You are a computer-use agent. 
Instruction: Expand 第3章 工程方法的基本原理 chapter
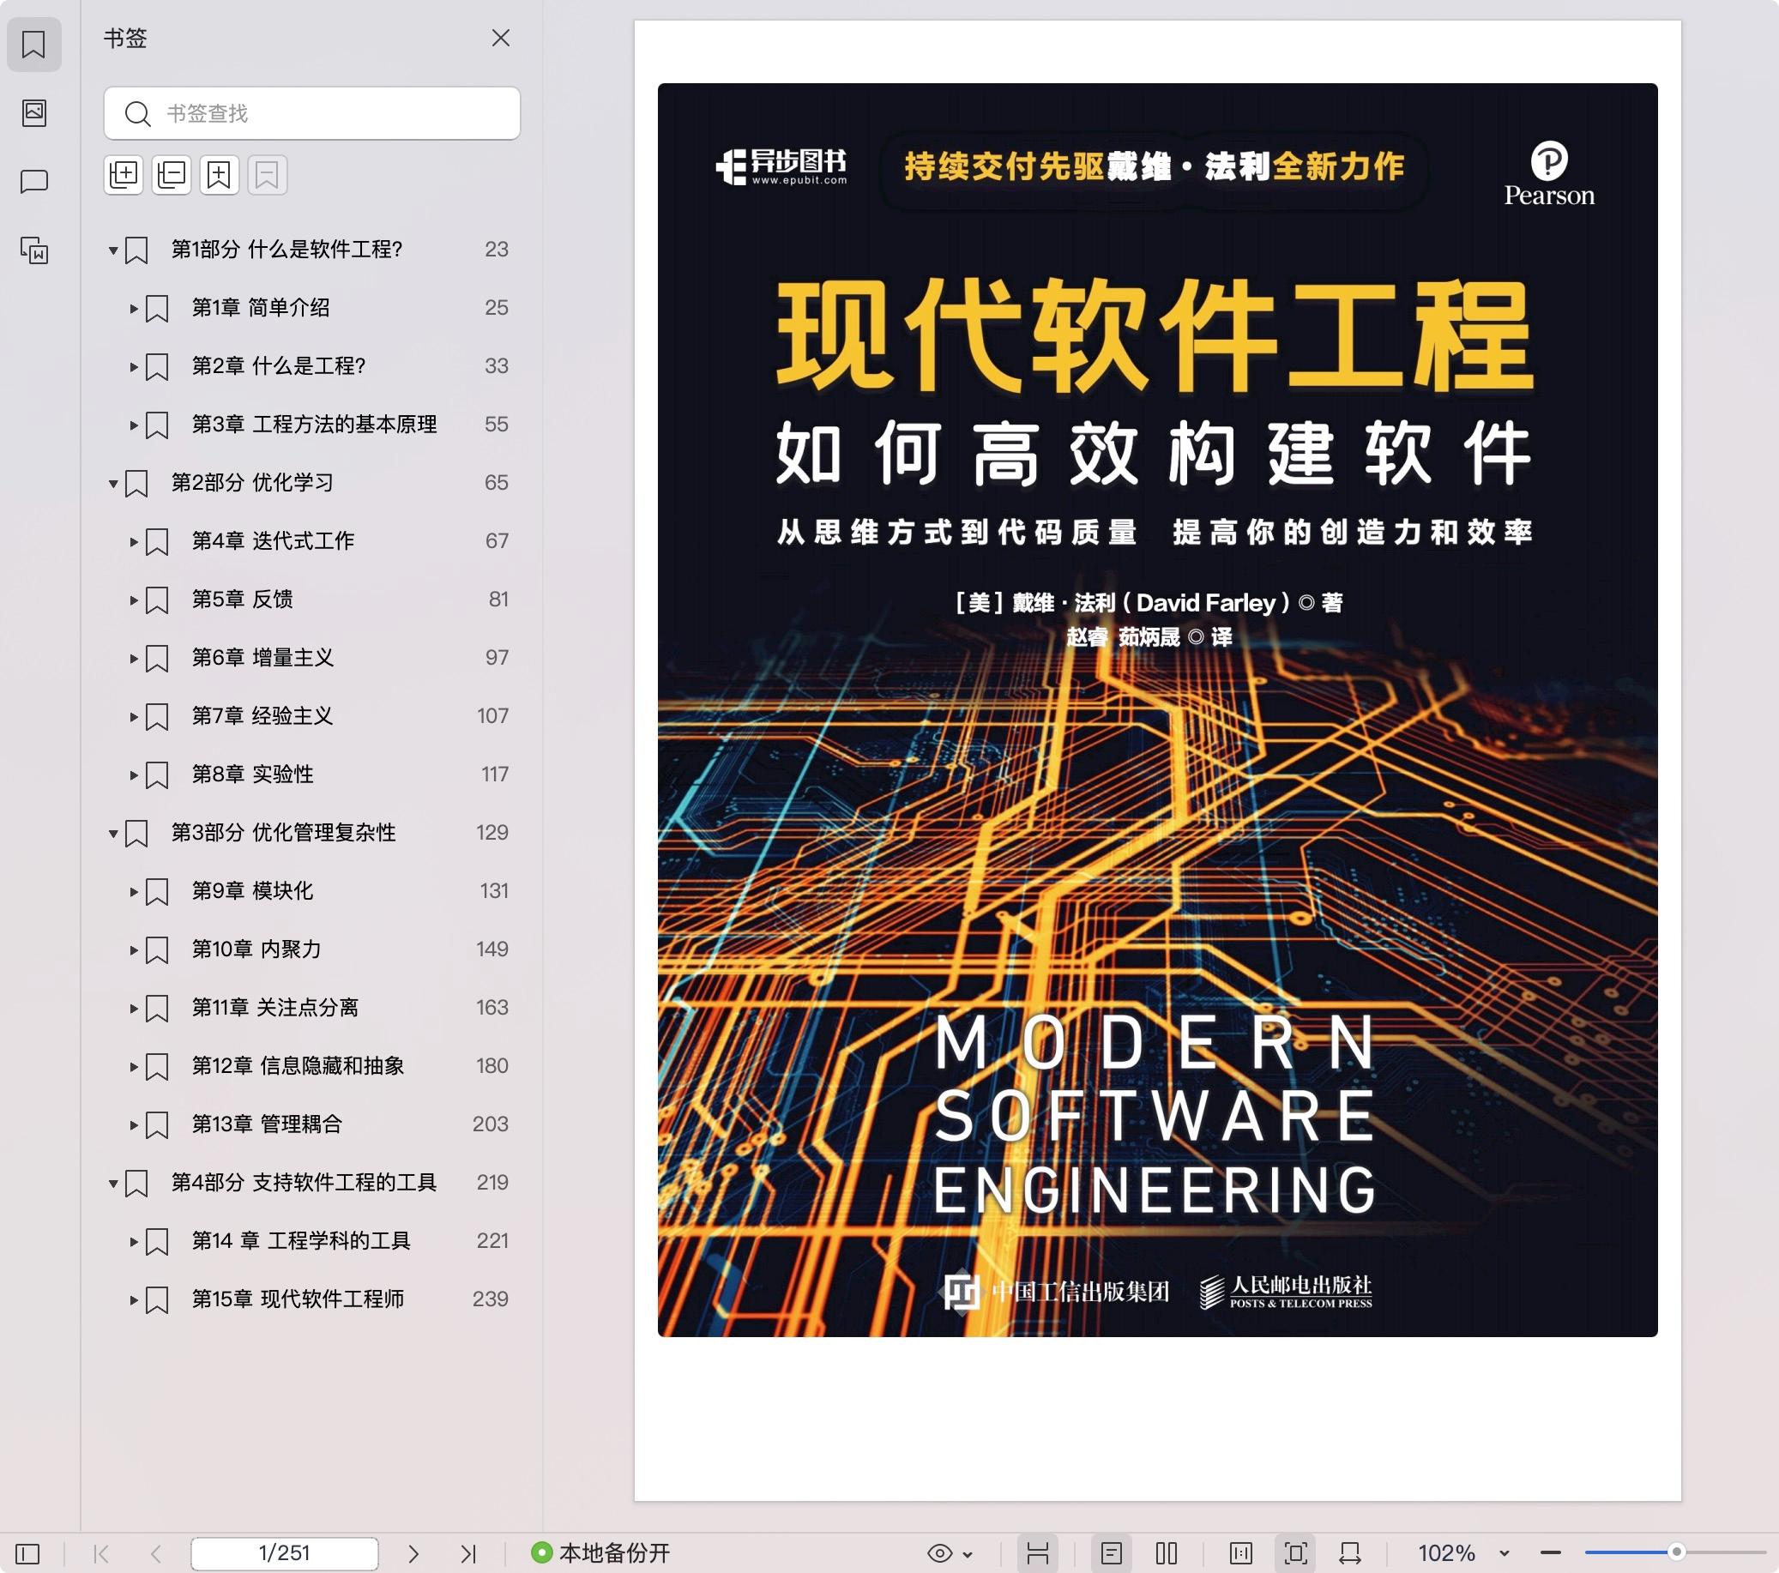tap(133, 425)
